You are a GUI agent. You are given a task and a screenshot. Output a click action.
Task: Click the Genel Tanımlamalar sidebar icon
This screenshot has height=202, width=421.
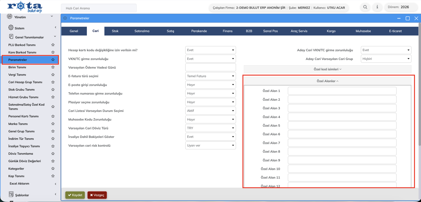coord(11,37)
